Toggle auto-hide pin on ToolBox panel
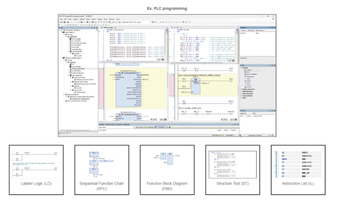 [272, 65]
